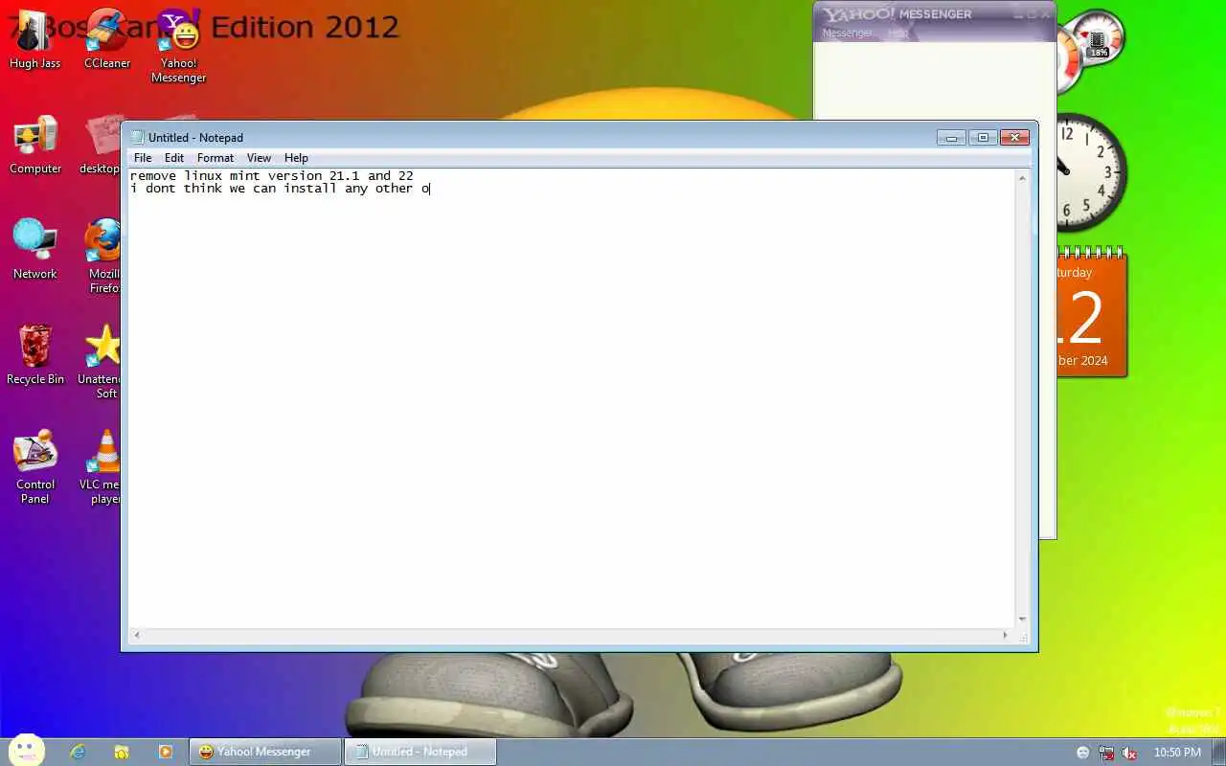Select the Yahoo! Messenger desktop shortcut
This screenshot has height=766, width=1226.
point(178,46)
